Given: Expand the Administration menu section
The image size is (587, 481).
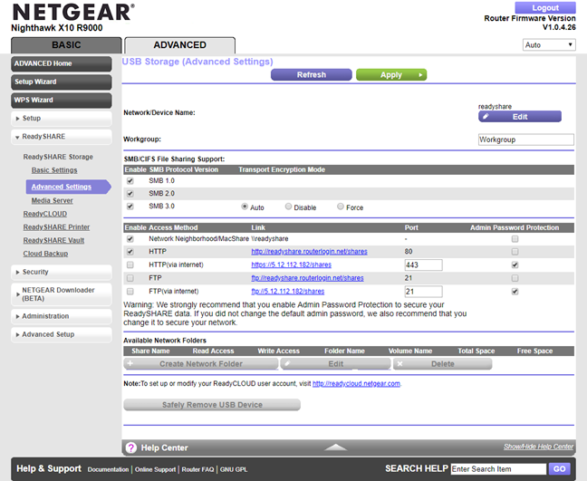Looking at the screenshot, I should (x=62, y=316).
